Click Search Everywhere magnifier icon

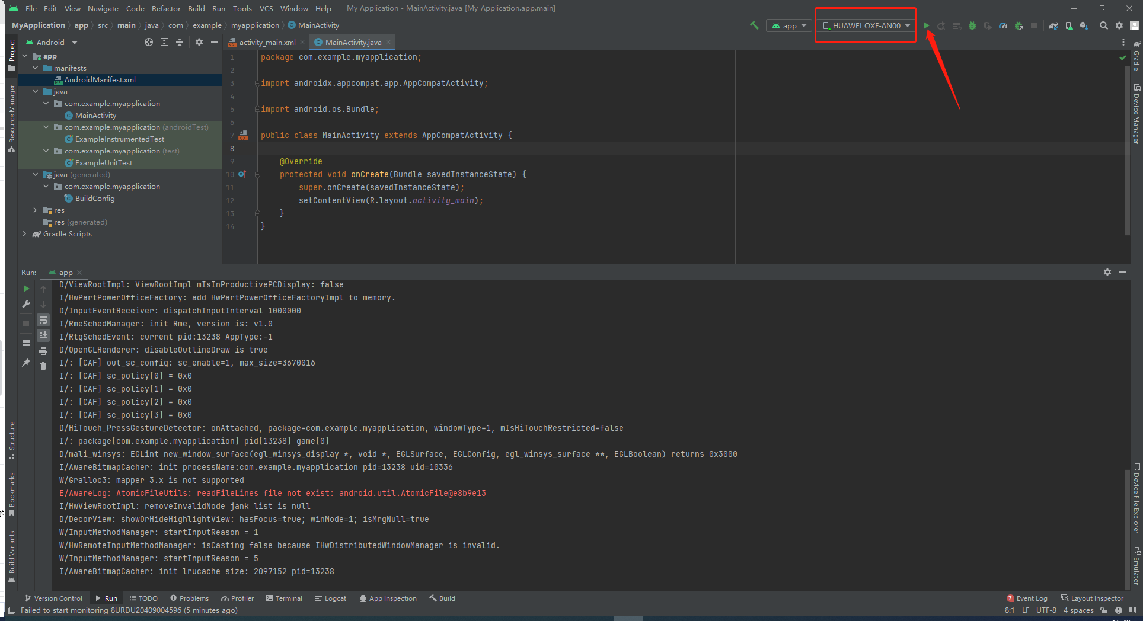coord(1103,25)
